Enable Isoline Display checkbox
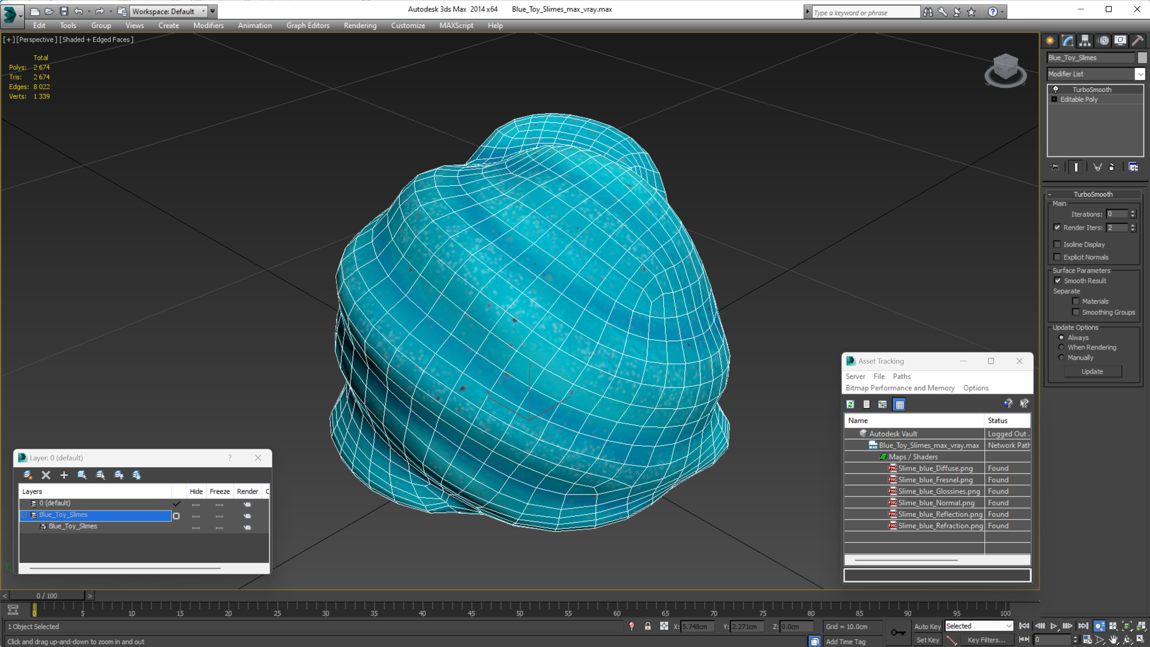This screenshot has height=647, width=1150. tap(1057, 244)
